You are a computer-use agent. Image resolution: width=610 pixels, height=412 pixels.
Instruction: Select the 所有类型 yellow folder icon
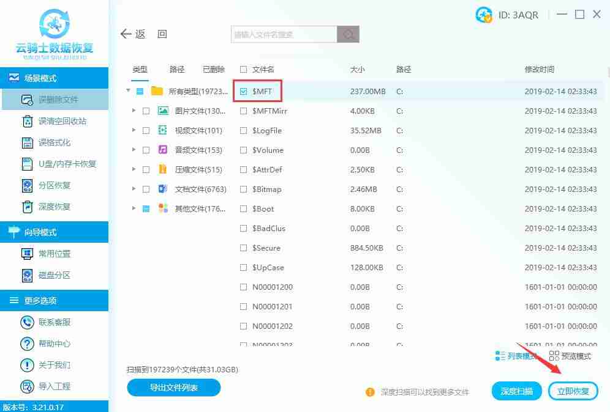tap(157, 91)
